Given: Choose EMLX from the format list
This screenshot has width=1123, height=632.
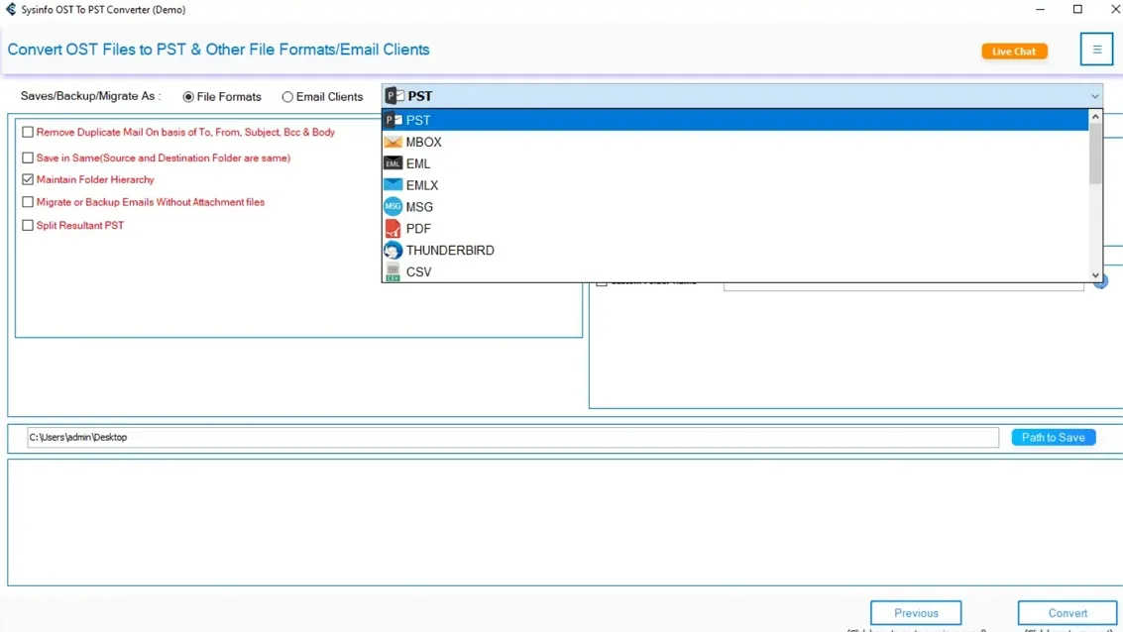Looking at the screenshot, I should coord(735,185).
